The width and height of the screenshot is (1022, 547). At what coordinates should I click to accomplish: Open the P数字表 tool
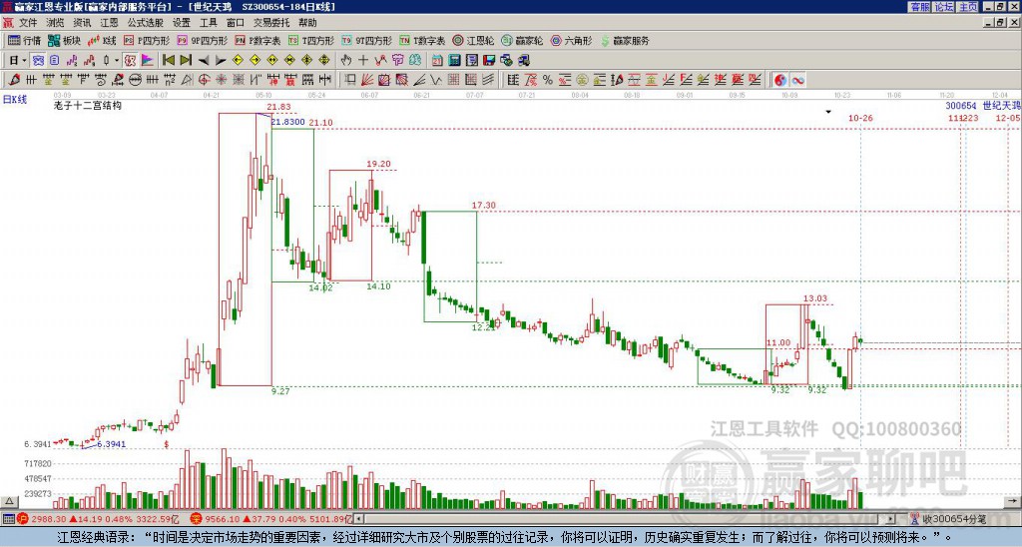coord(257,40)
